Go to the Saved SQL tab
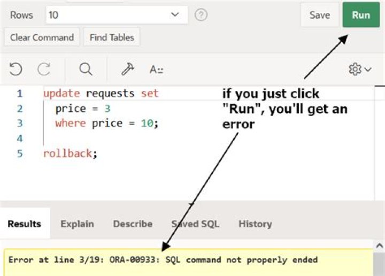Image resolution: width=385 pixels, height=276 pixels. 195,224
